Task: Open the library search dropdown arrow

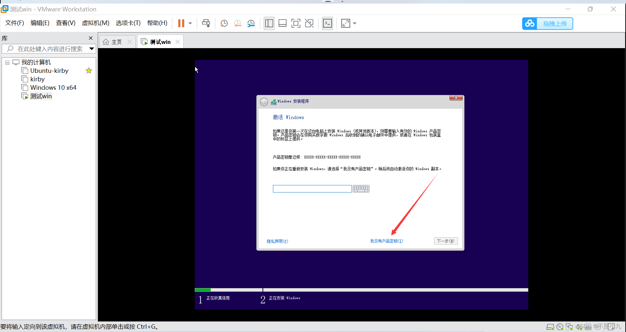Action: click(x=92, y=49)
